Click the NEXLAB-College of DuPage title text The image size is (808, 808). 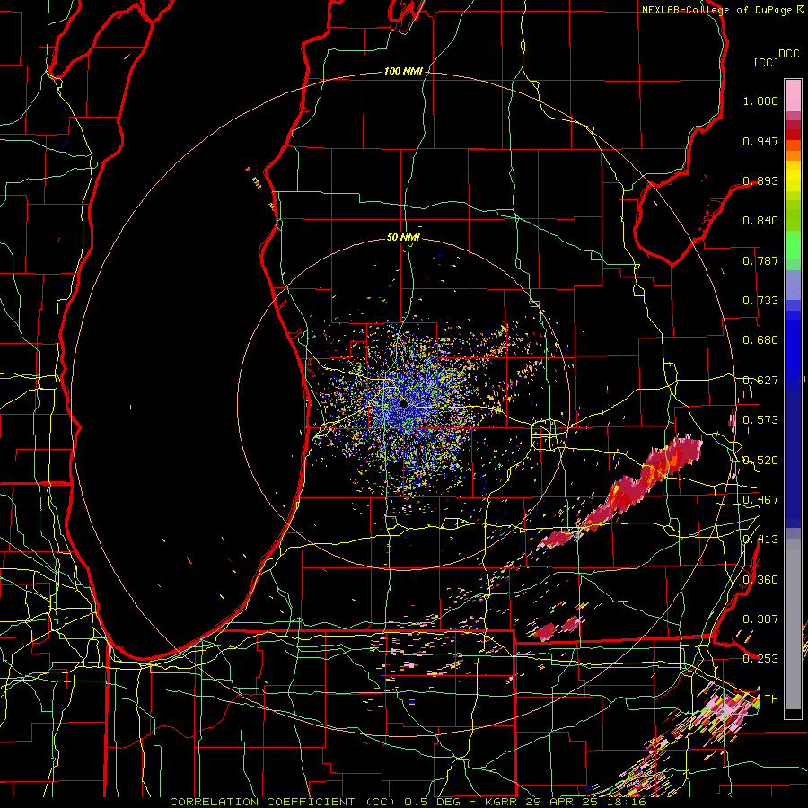[x=718, y=10]
